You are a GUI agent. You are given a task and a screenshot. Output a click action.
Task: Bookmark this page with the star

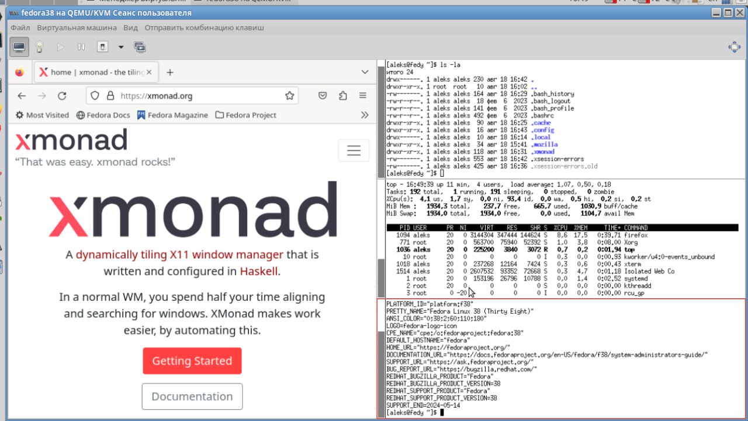click(289, 96)
